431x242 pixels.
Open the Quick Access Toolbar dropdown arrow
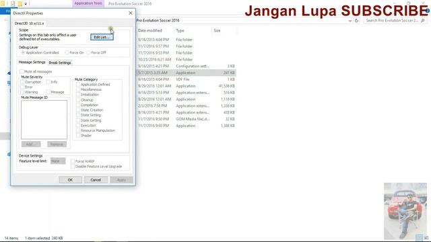tap(26, 4)
